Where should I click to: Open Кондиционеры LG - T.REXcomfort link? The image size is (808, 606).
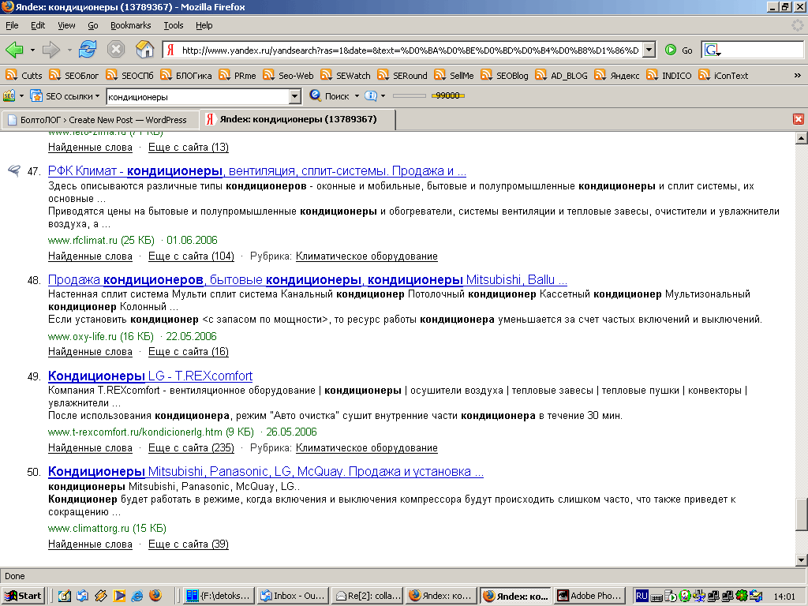tap(150, 376)
